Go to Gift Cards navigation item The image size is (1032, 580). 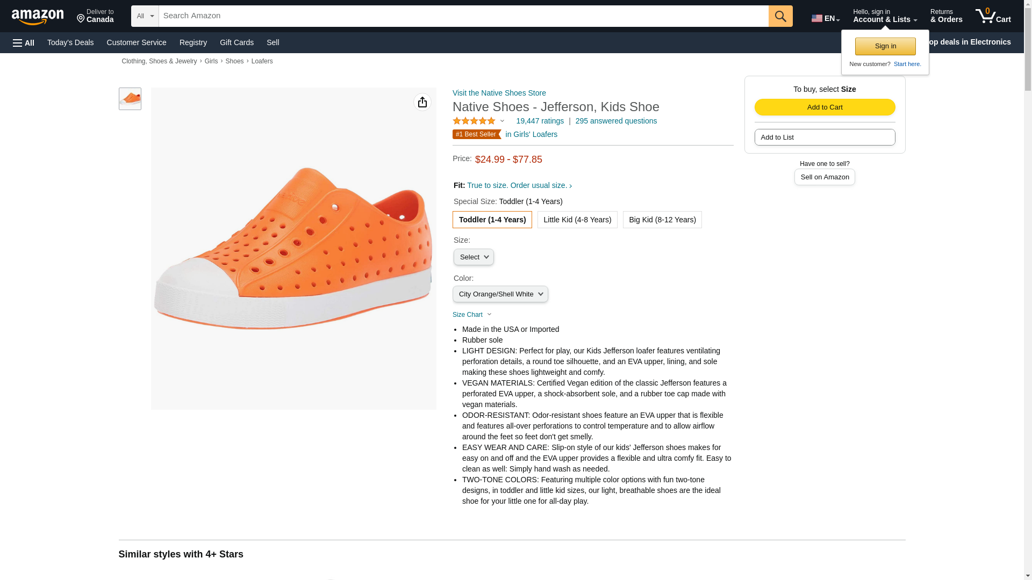click(x=236, y=42)
